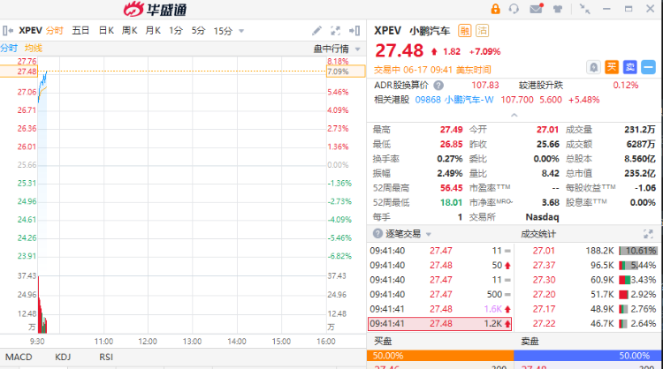This screenshot has width=663, height=369.
Task: Switch to 周K weekly candlestick tab
Action: 129,31
